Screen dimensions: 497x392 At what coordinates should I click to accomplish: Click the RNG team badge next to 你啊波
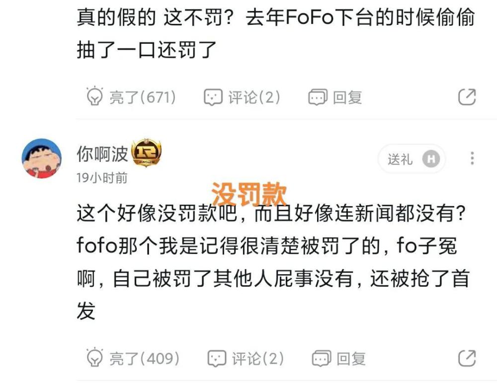tap(146, 153)
